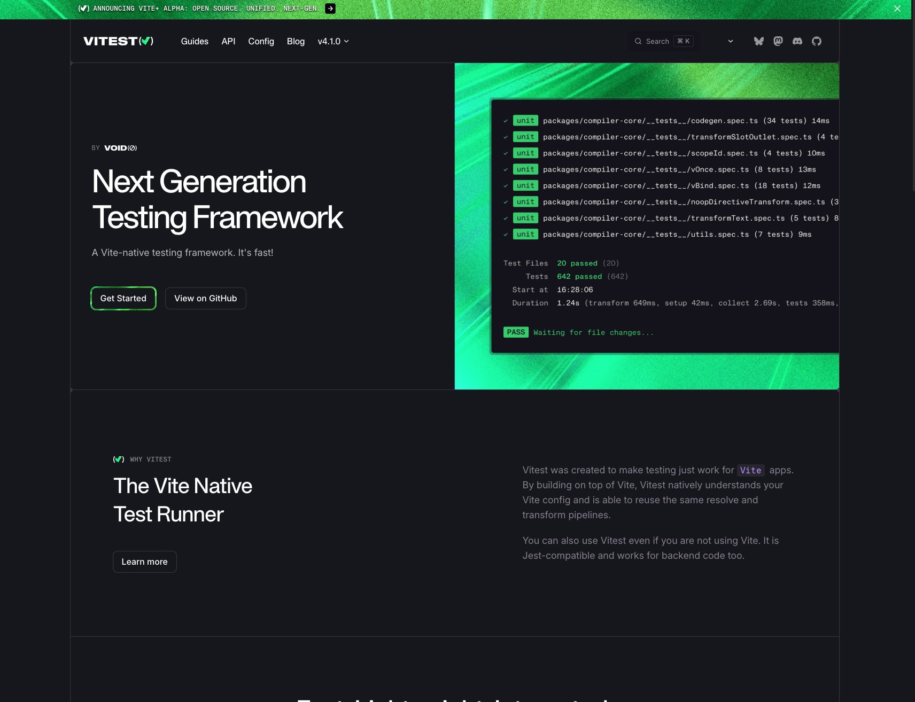The width and height of the screenshot is (915, 702).
Task: Click the "A Vite-native testing framework" tagline
Action: tap(182, 253)
